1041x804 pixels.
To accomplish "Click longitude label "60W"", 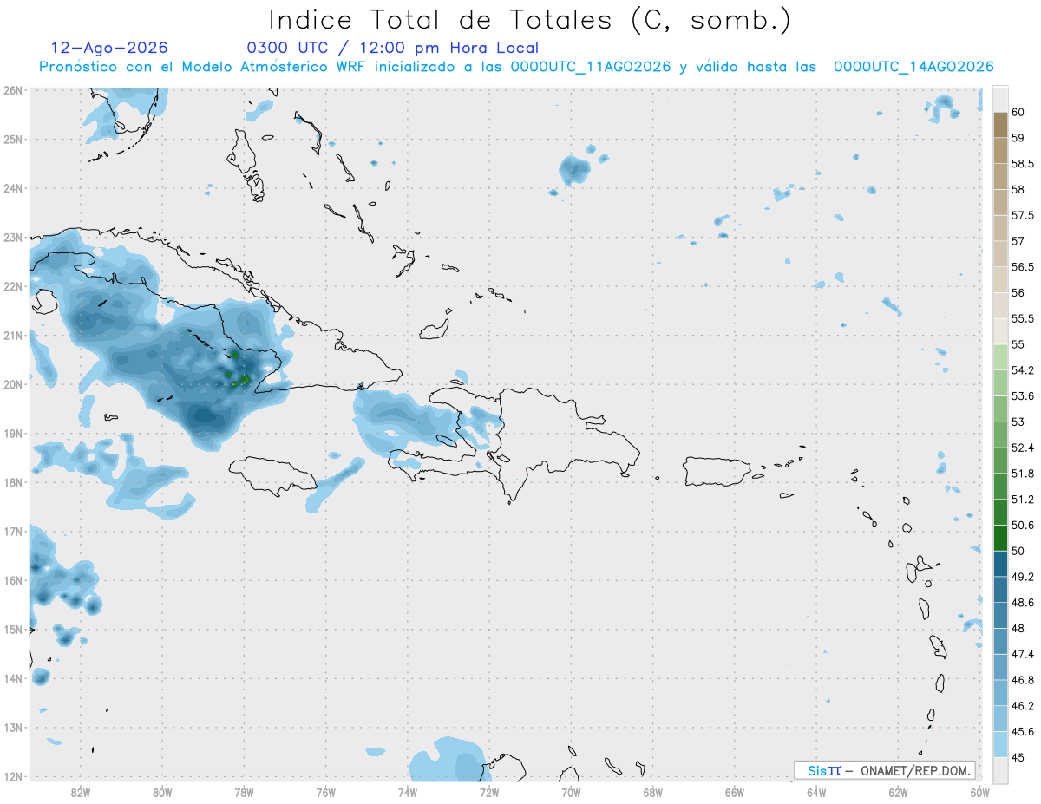I will pyautogui.click(x=980, y=792).
